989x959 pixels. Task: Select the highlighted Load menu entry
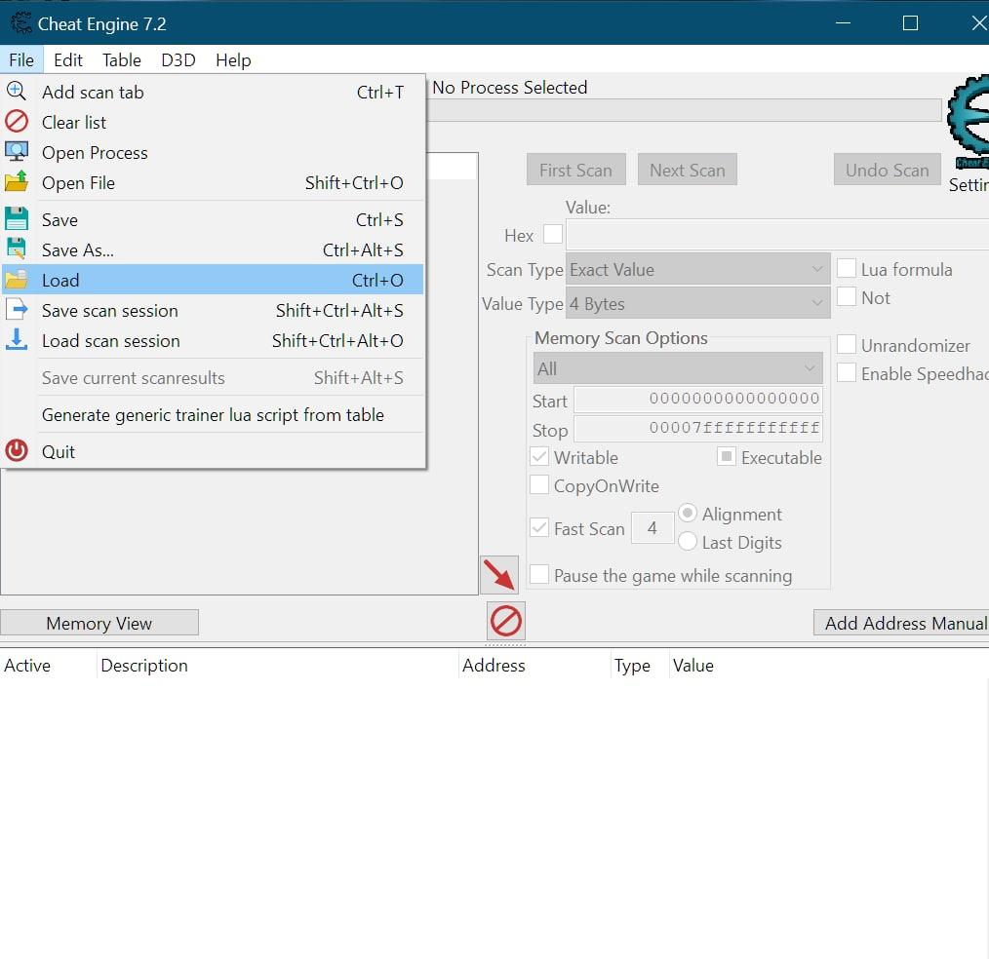click(x=213, y=280)
